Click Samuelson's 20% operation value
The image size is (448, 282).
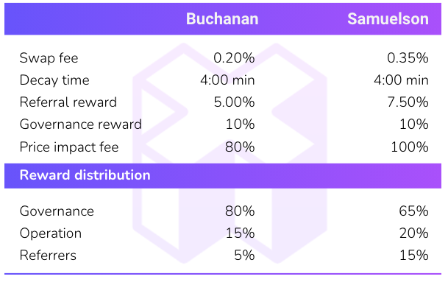pyautogui.click(x=413, y=233)
